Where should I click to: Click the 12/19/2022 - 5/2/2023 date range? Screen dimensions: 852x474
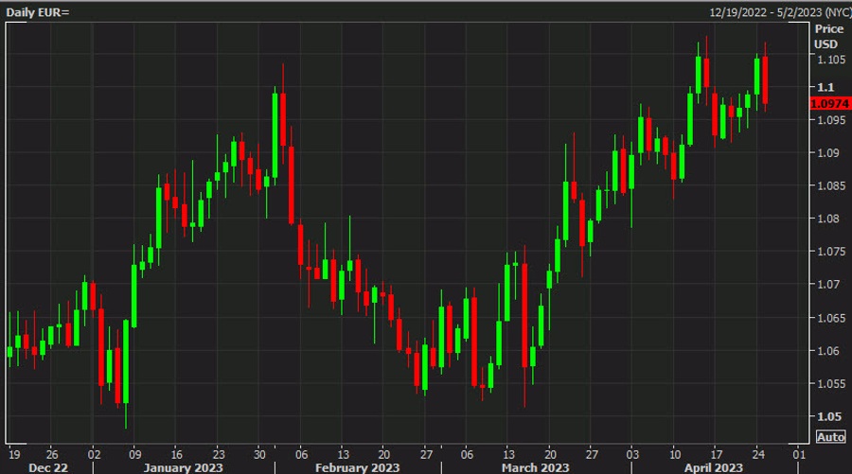tap(766, 12)
